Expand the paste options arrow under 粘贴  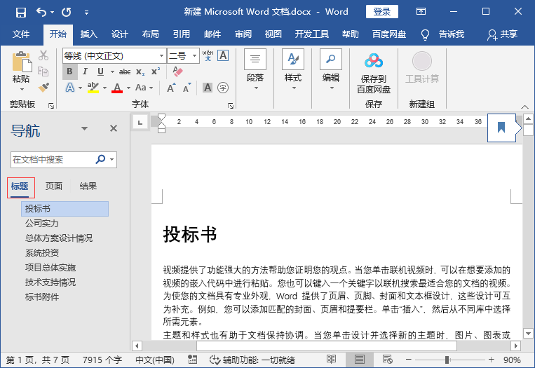[x=22, y=89]
